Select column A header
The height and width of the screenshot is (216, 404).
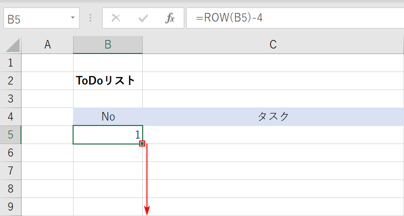click(x=48, y=45)
